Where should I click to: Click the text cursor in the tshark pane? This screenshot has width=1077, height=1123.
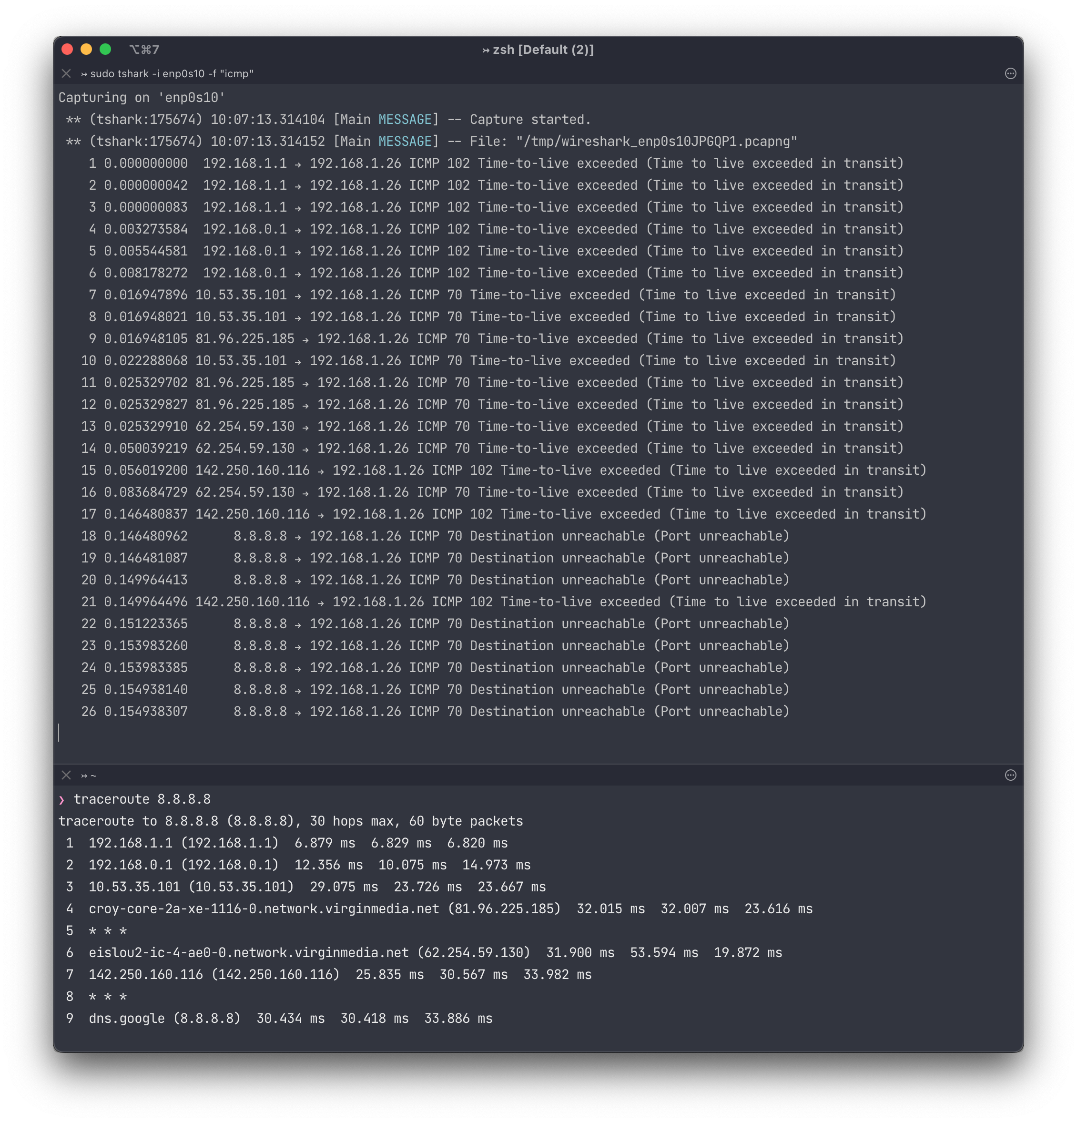(x=59, y=733)
